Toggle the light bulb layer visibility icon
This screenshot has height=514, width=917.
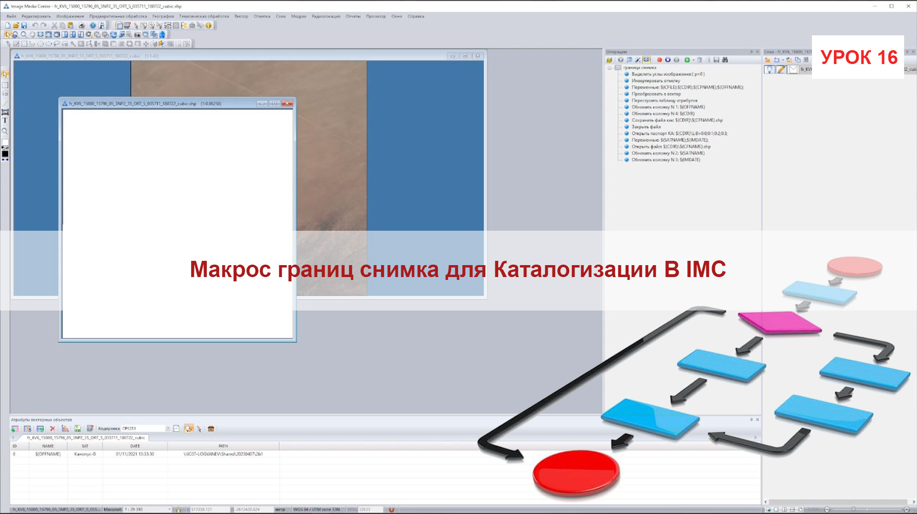[x=769, y=70]
